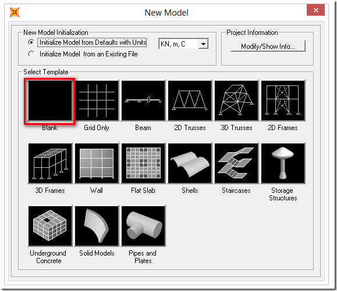The width and height of the screenshot is (337, 291).
Task: Select the 3D Frames template
Action: pyautogui.click(x=50, y=163)
